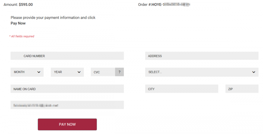This screenshot has height=134, width=263.
Task: Click the chevron arrow on the Select... state box
Action: click(254, 72)
